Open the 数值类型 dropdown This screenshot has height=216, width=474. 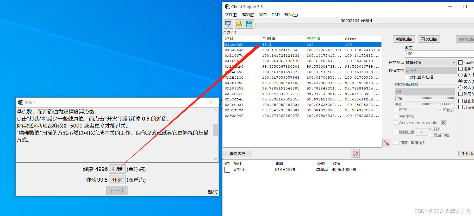click(x=431, y=70)
